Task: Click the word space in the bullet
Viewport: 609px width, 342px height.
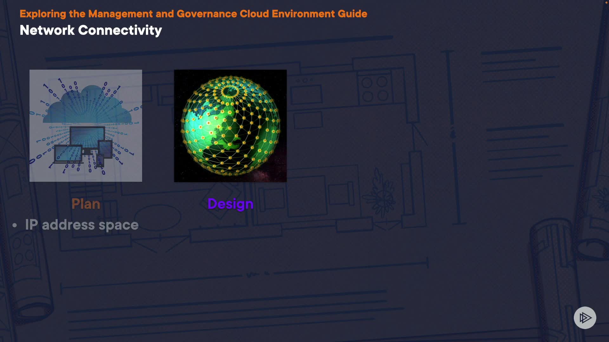Action: (x=118, y=225)
